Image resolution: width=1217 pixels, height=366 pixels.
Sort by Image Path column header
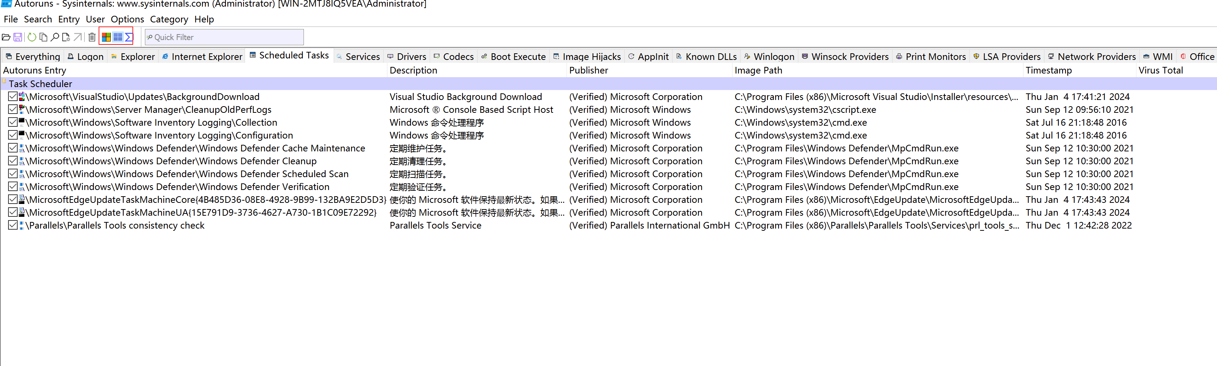[877, 70]
